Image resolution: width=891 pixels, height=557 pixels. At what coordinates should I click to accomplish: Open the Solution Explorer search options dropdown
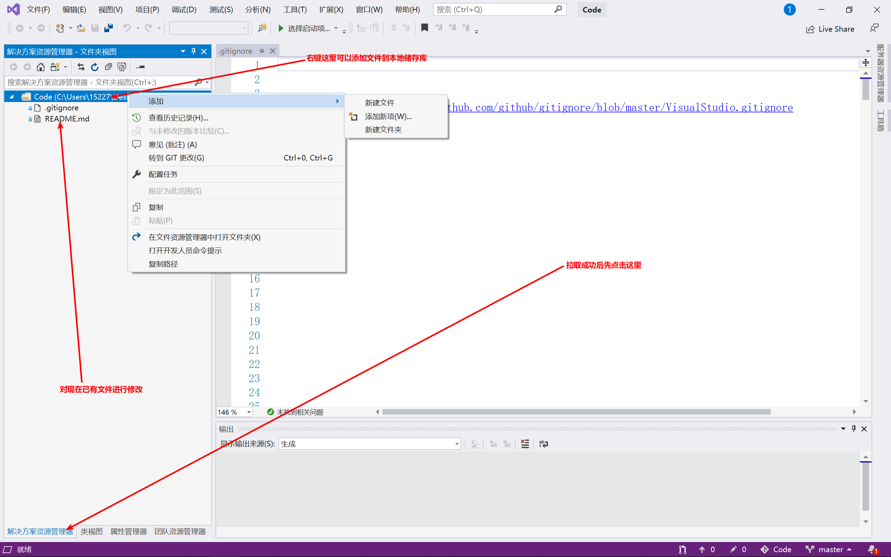click(207, 82)
